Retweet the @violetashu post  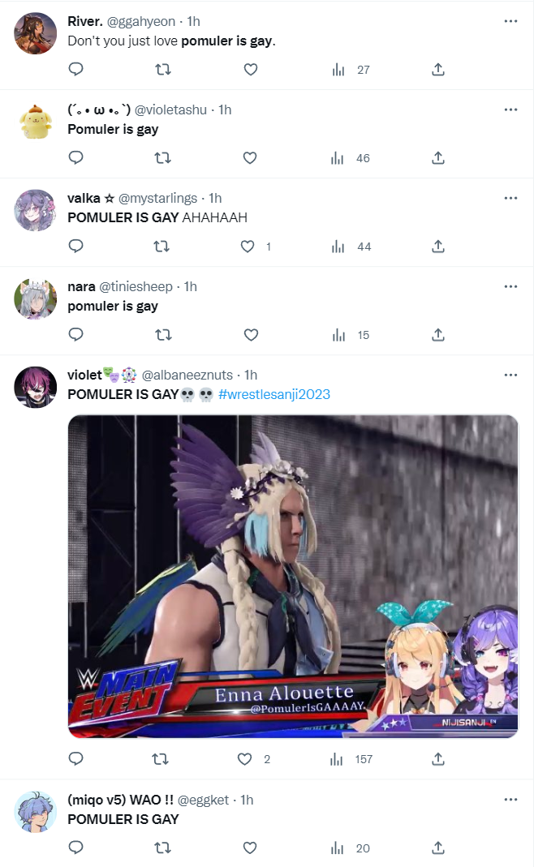162,158
